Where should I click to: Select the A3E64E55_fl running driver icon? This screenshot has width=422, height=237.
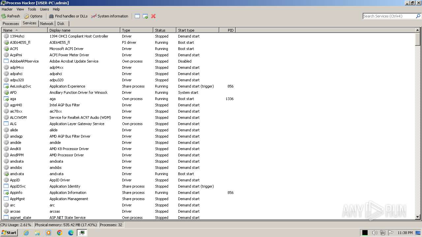[x=6, y=42]
